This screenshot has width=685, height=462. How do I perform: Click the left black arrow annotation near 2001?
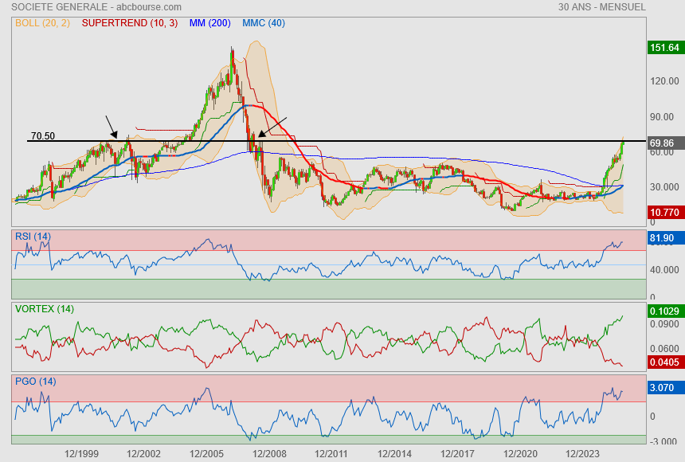point(112,126)
